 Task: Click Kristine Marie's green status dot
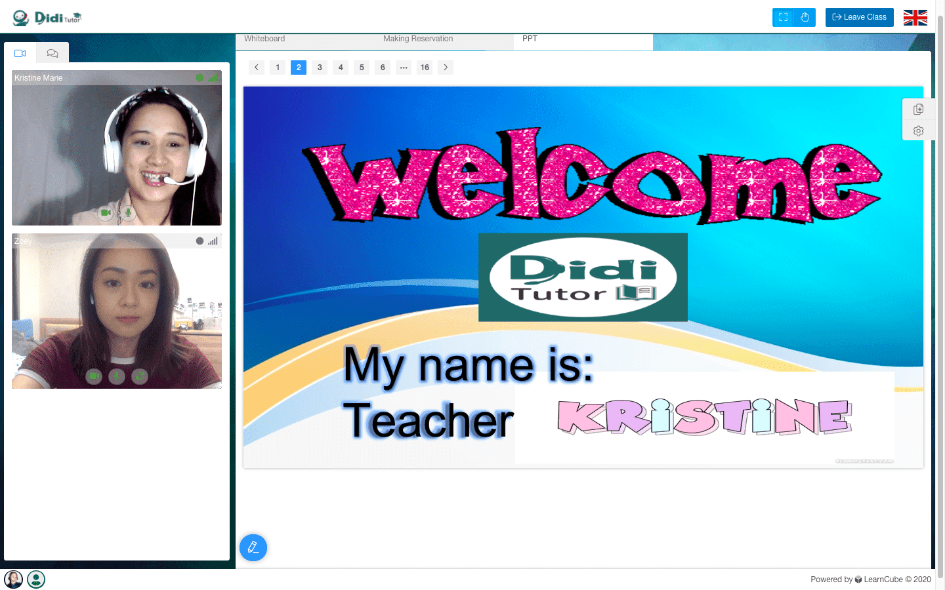(x=199, y=77)
